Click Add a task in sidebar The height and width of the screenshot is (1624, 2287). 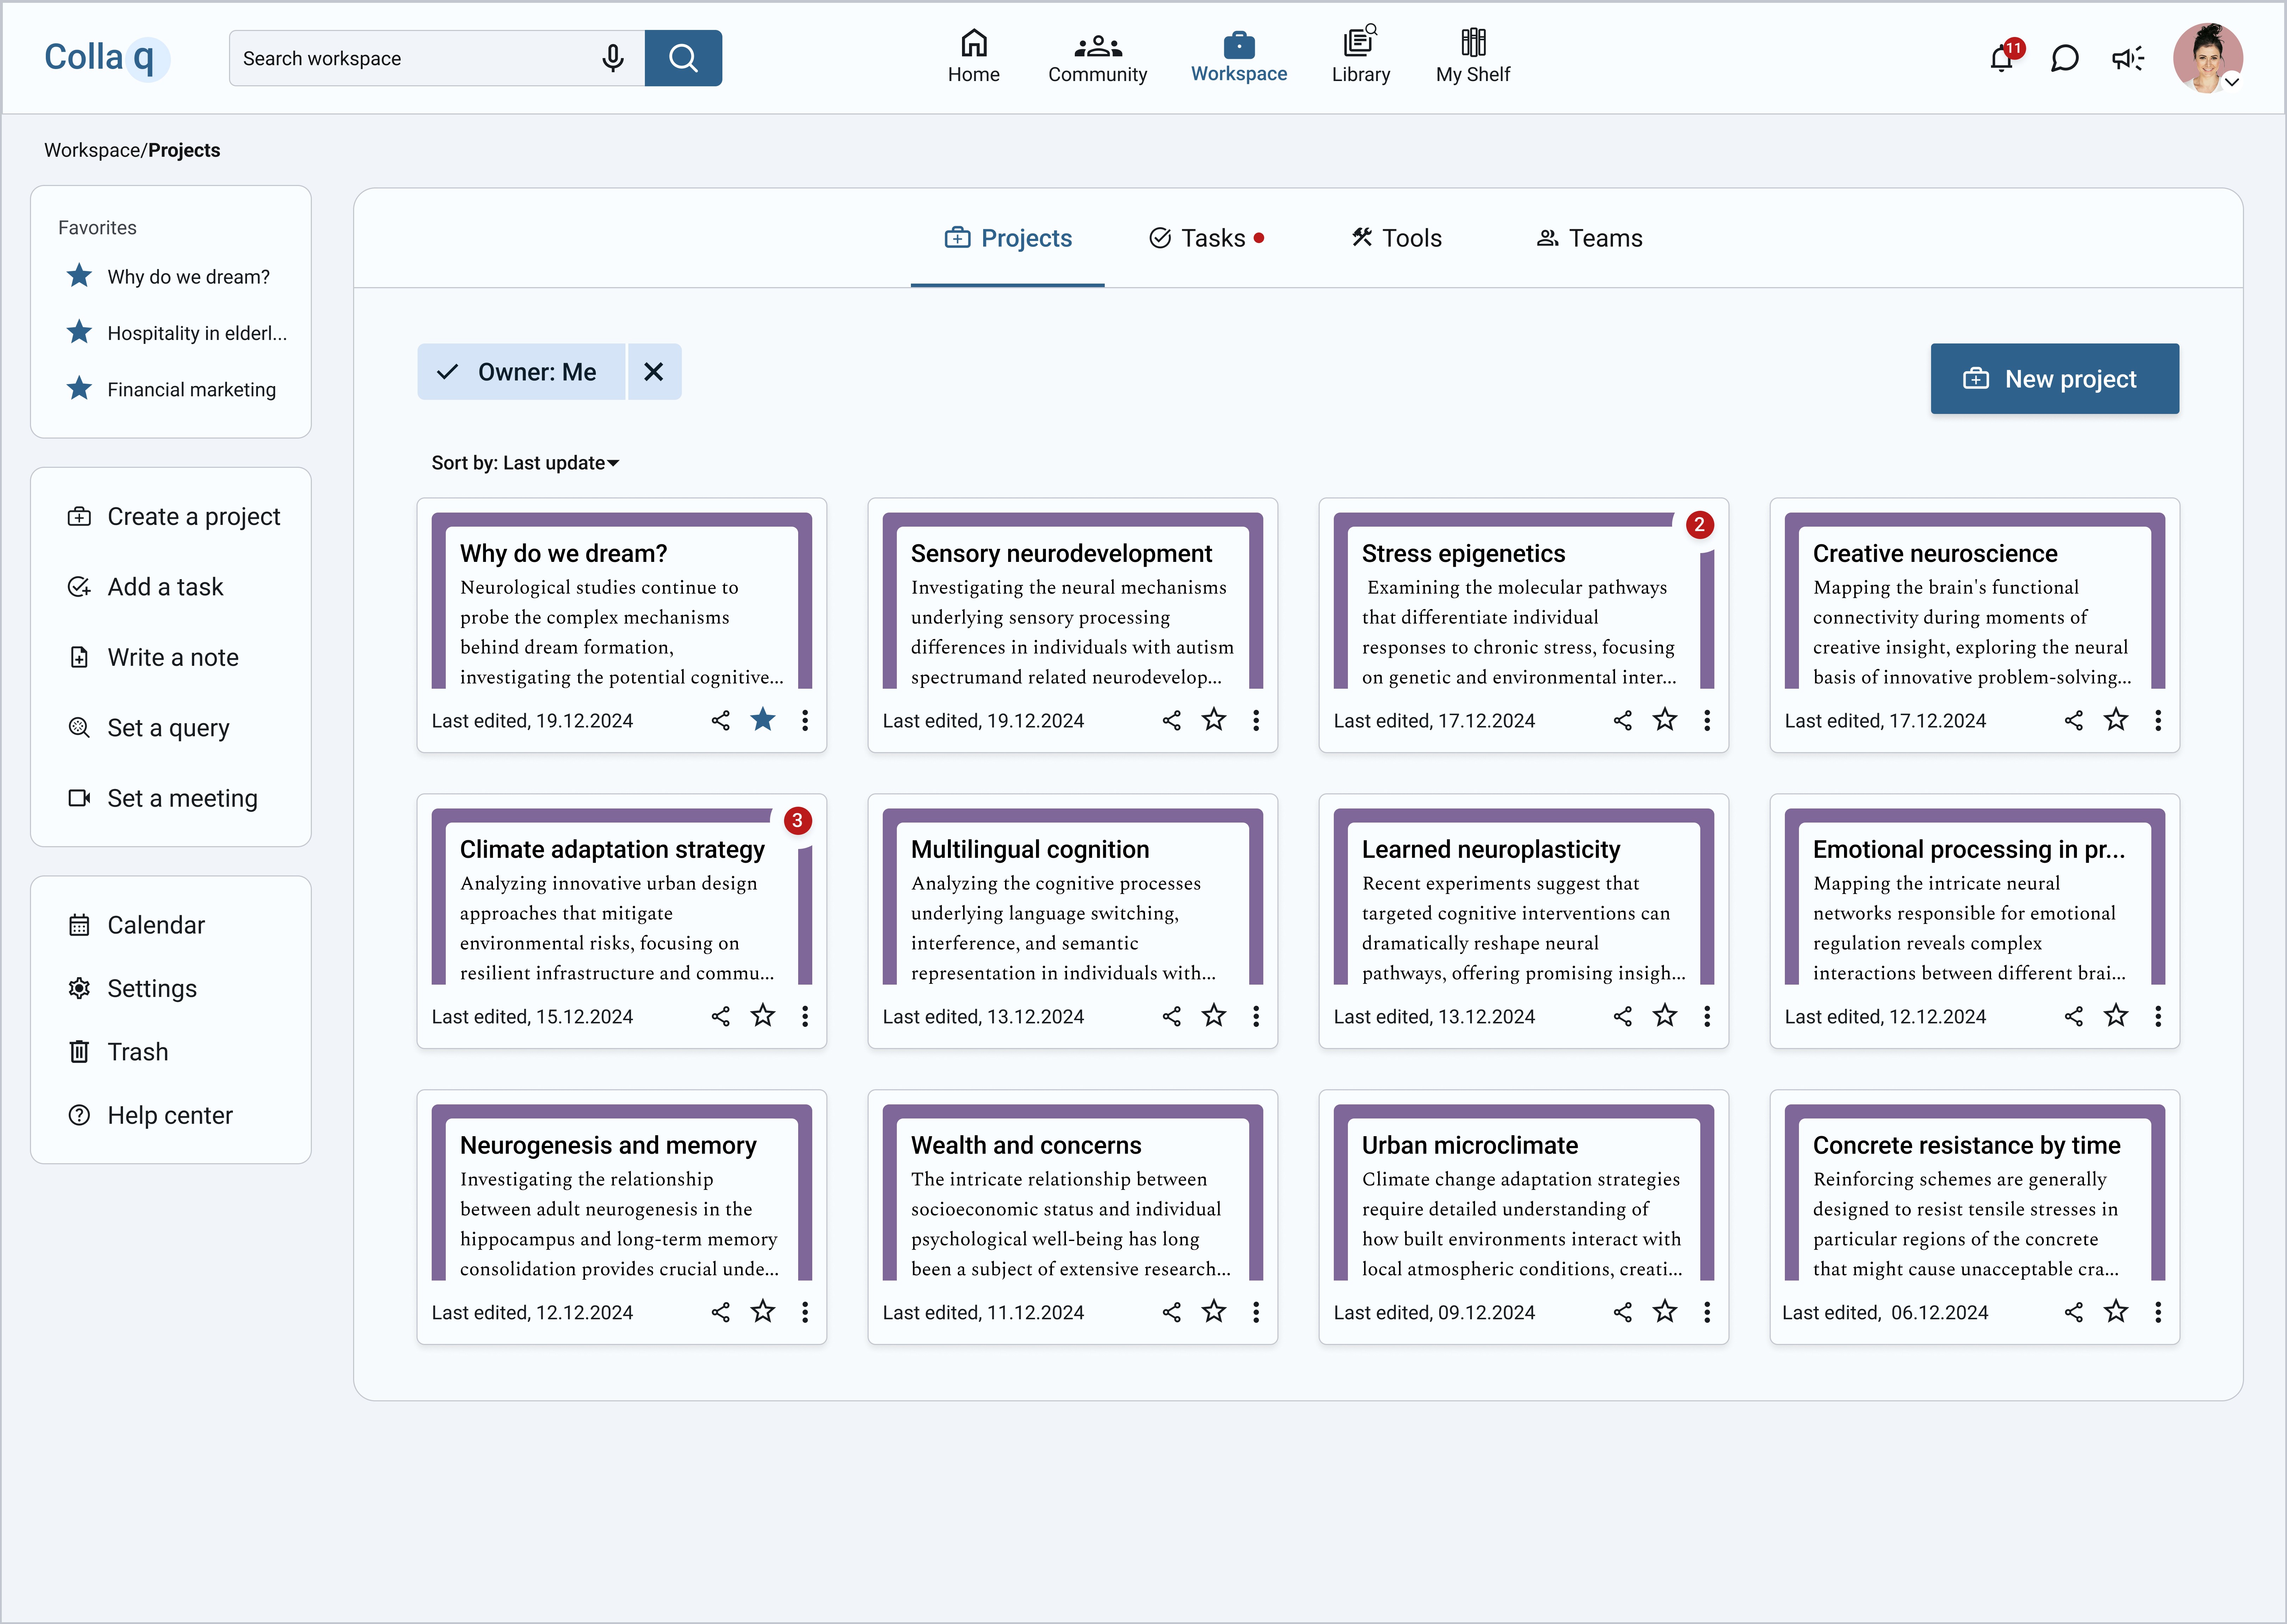[x=145, y=587]
